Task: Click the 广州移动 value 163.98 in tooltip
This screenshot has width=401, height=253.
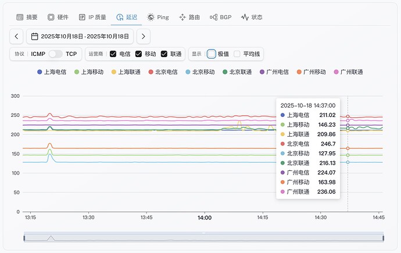Action: (327, 182)
